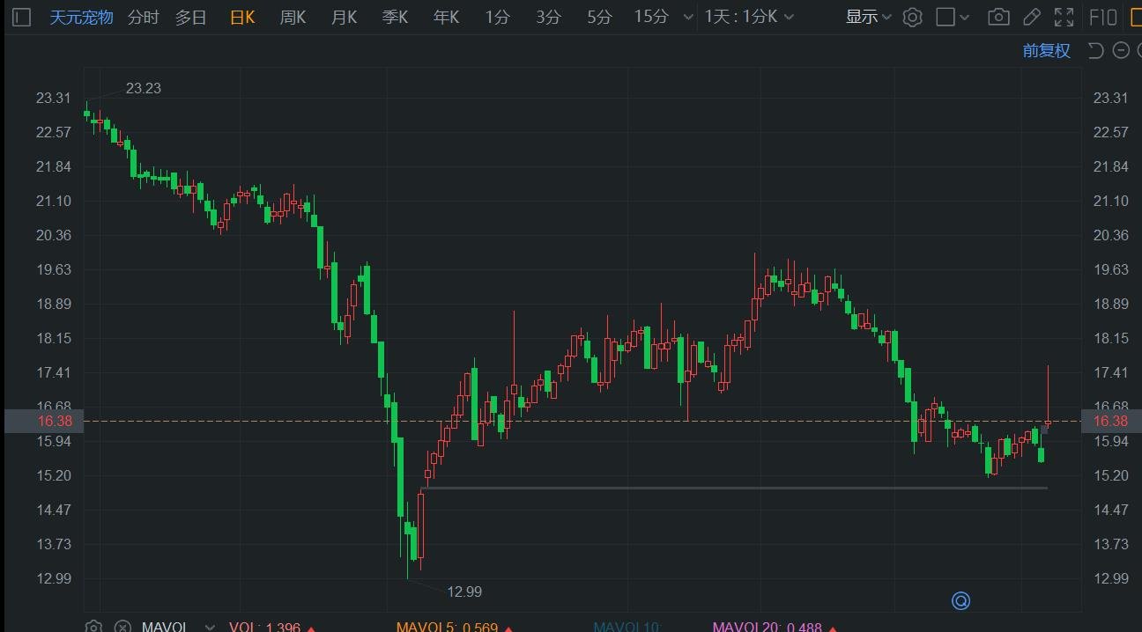Enter fullscreen chart mode
Screen dimensions: 1142x632
(x=1064, y=17)
